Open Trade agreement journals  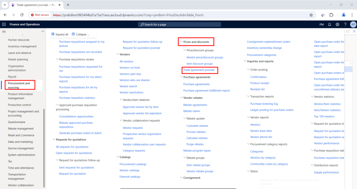coord(199,70)
